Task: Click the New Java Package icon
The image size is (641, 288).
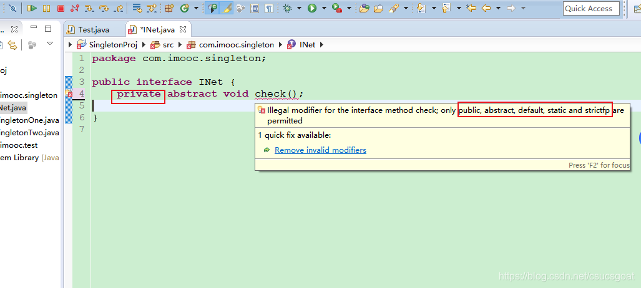Action: click(169, 8)
